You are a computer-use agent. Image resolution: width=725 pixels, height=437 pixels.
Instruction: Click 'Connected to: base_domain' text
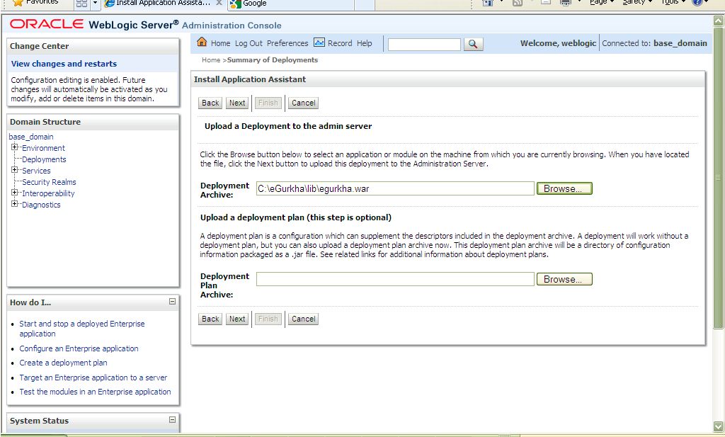coord(654,43)
